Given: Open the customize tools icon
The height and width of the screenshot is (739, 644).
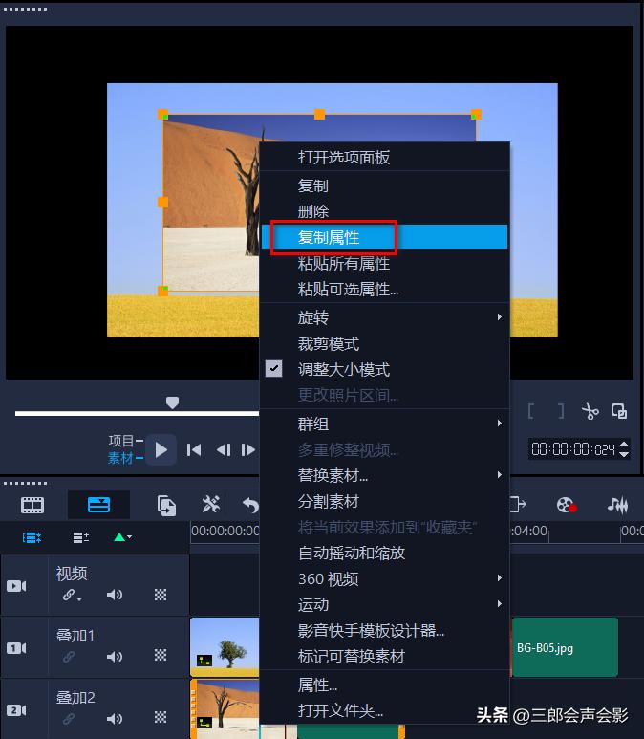Looking at the screenshot, I should click(x=210, y=504).
